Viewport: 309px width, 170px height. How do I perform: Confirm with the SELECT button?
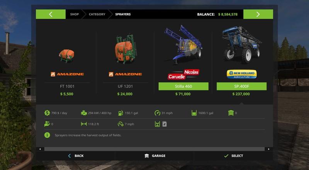(x=234, y=156)
